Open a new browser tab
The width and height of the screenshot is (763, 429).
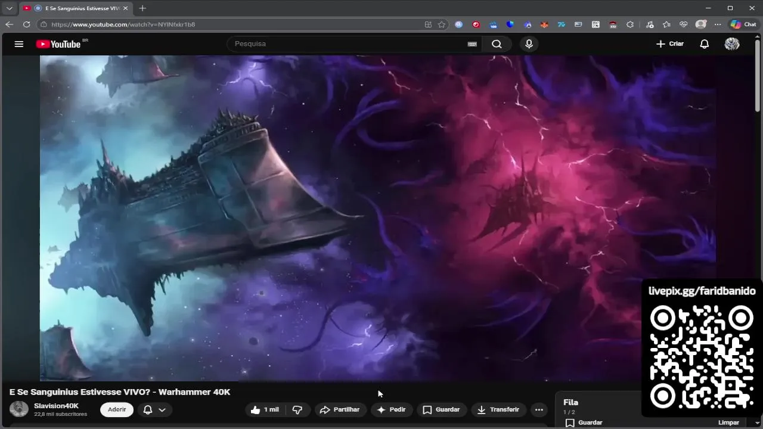142,8
